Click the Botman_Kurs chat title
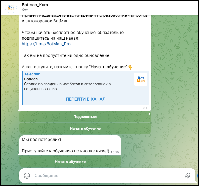Image resolution: width=199 pixels, height=186 pixels. (35, 5)
